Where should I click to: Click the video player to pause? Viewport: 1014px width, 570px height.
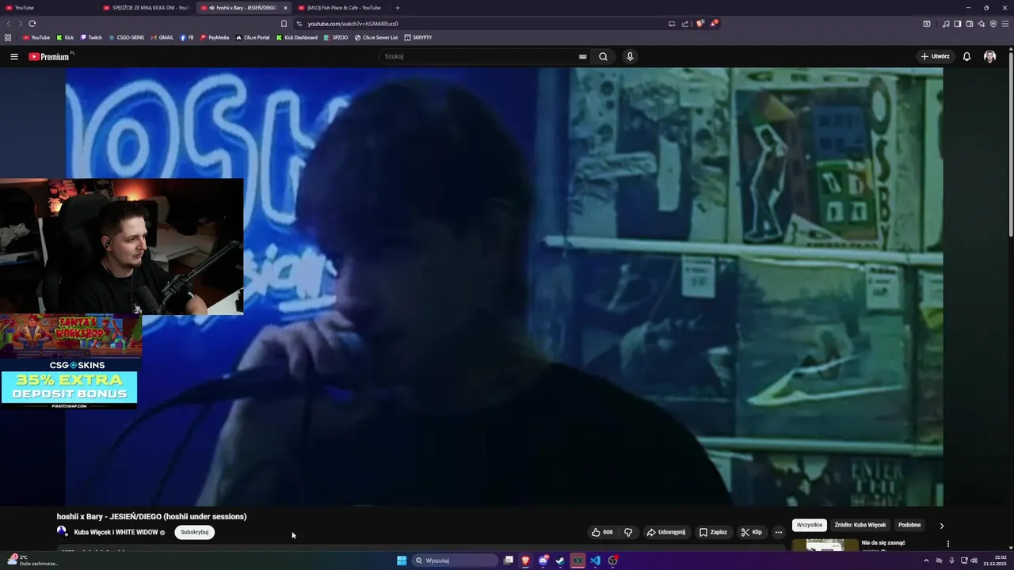point(504,287)
